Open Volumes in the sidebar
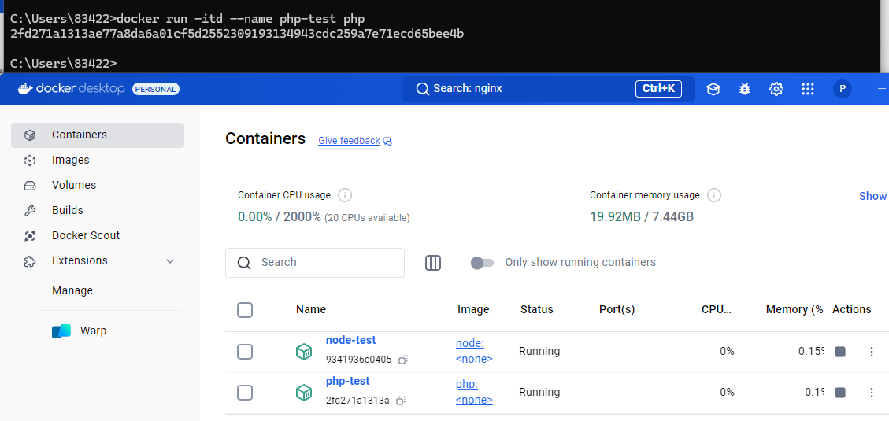This screenshot has width=889, height=421. [74, 185]
